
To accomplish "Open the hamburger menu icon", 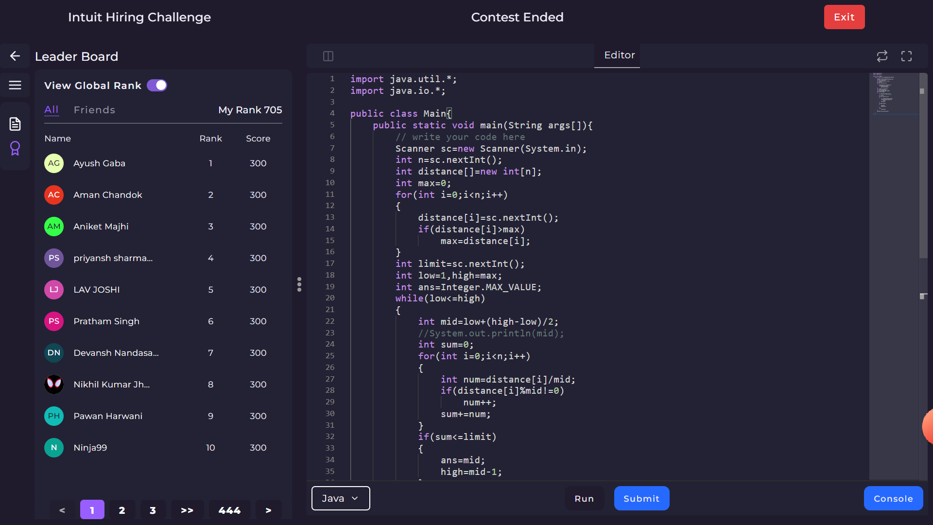I will click(15, 86).
